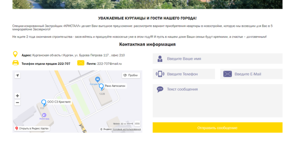The height and width of the screenshot is (152, 295).
Task: Open the Условия использования link
Action: coord(127,129)
